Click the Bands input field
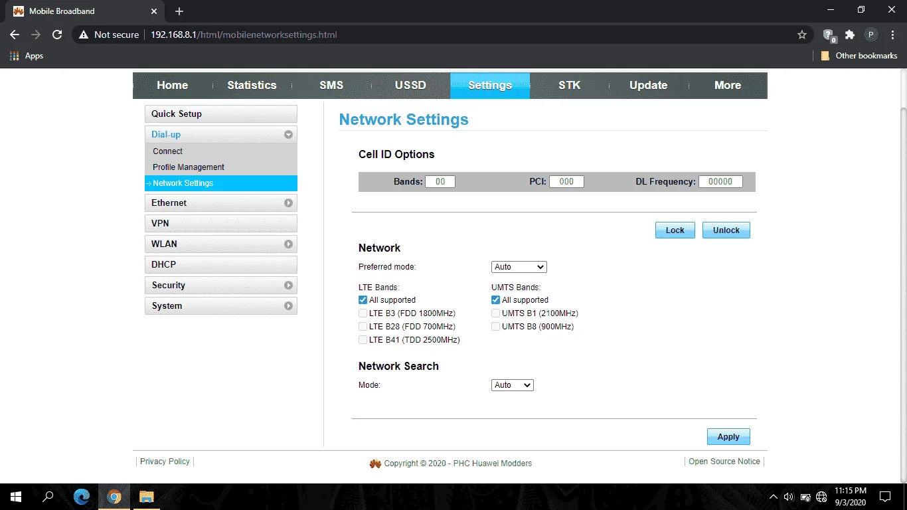 (440, 181)
